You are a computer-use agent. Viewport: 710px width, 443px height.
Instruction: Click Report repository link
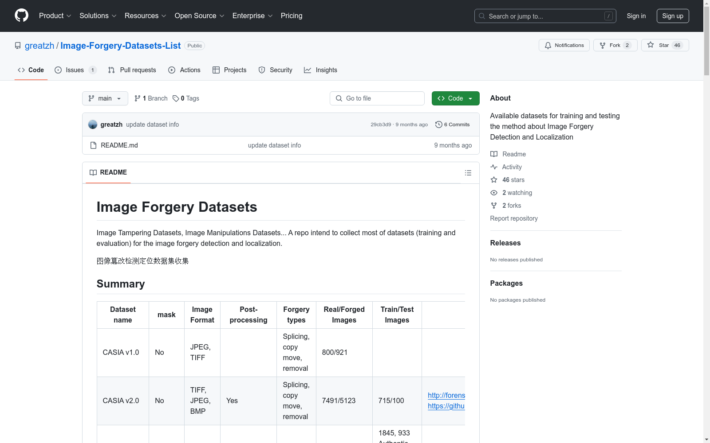coord(514,218)
